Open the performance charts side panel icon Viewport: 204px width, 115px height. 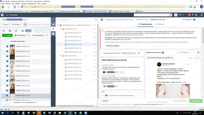point(53,24)
